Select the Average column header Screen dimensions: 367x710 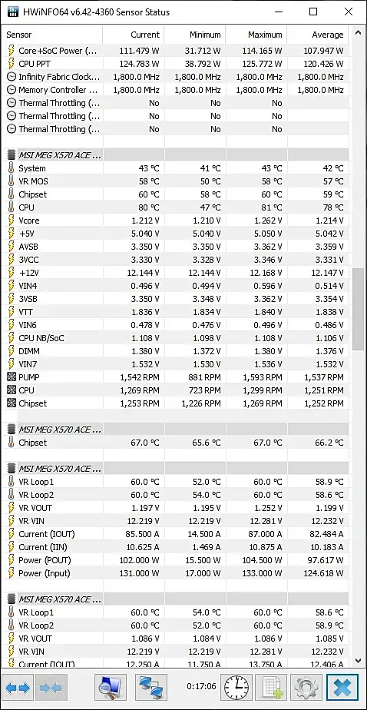pos(318,35)
